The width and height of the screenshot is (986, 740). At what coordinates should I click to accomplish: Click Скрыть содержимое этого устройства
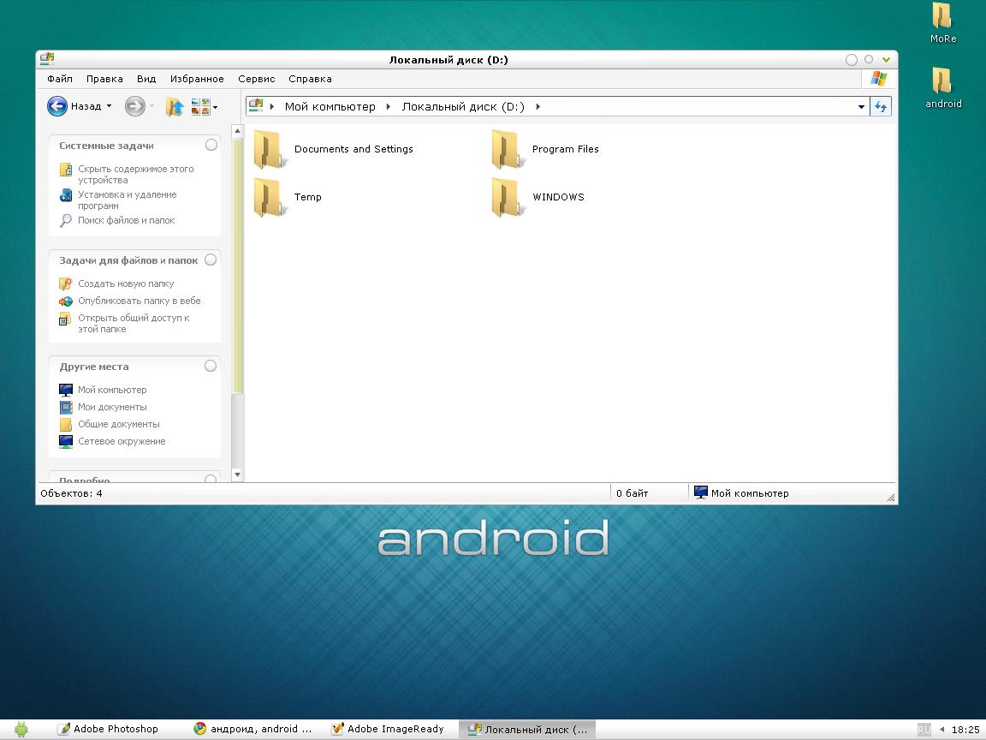pyautogui.click(x=127, y=175)
